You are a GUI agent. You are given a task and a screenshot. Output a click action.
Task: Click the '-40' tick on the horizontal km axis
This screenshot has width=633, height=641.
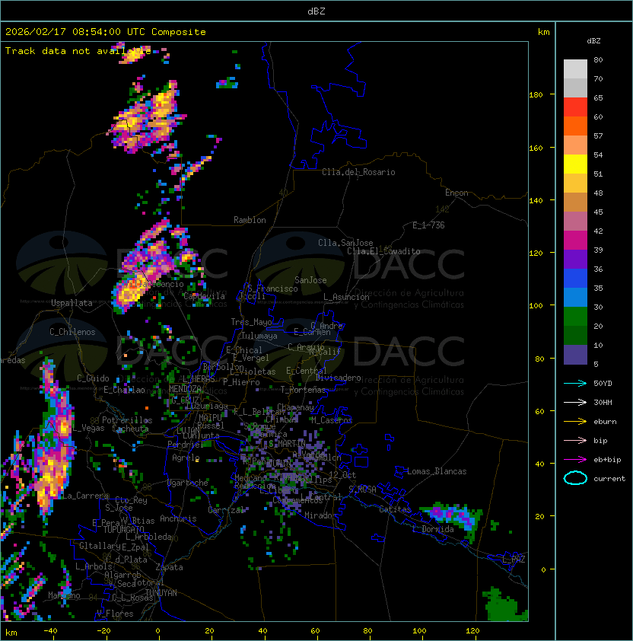50,631
